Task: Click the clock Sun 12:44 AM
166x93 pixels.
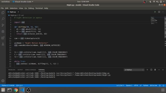Action: coord(83,2)
